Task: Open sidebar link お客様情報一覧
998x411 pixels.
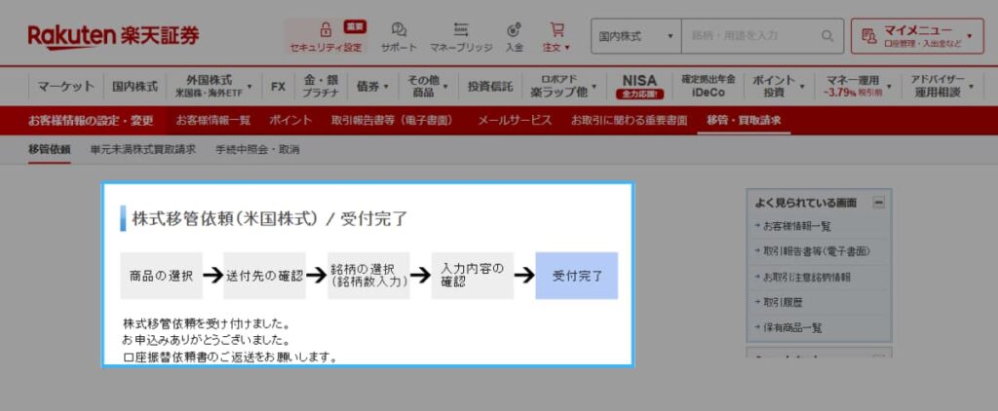Action: point(797,226)
